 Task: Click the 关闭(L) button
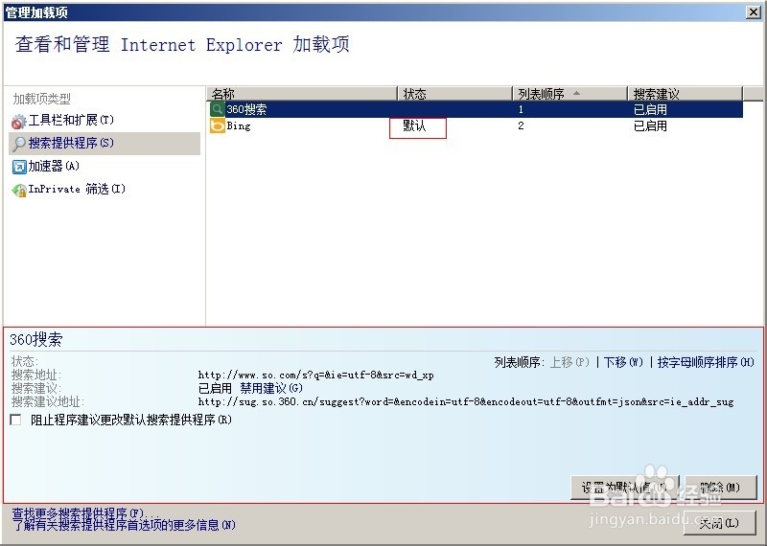pos(719,523)
